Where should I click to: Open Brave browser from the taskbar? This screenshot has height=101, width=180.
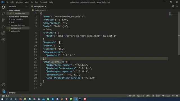coord(66,99)
